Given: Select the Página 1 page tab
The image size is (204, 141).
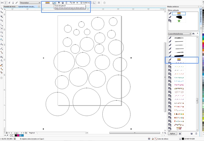Looking at the screenshot, I should [32, 133].
